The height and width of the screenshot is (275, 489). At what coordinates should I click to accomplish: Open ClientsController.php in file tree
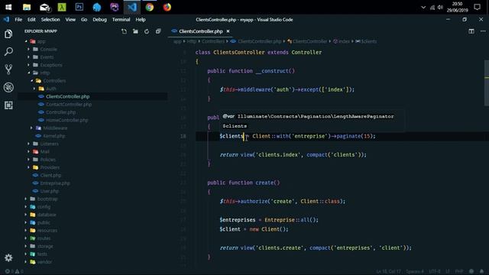pyautogui.click(x=67, y=96)
